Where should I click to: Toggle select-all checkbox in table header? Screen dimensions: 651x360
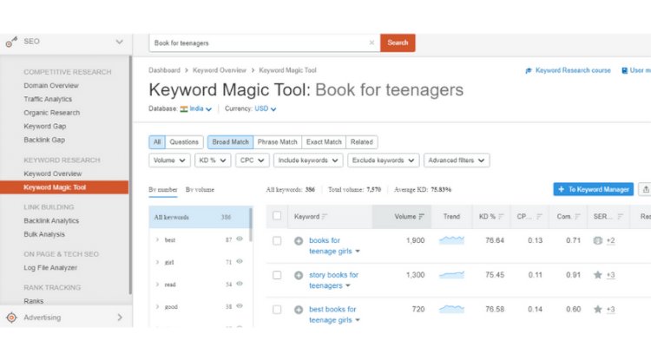point(277,216)
